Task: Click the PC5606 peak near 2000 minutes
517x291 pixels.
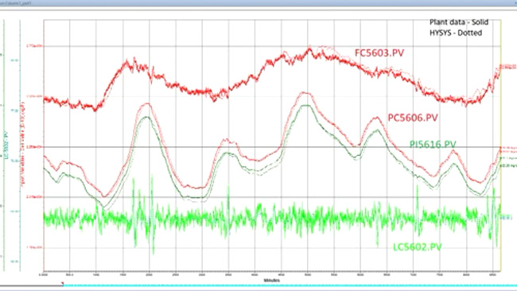Action: 147,104
